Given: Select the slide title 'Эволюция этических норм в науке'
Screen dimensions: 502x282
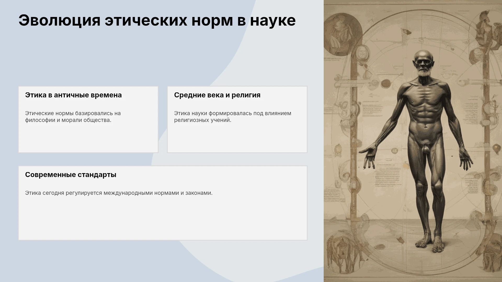Looking at the screenshot, I should (x=157, y=20).
